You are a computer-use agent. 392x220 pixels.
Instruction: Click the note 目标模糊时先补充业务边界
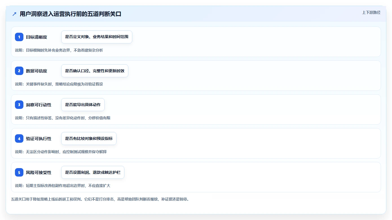click(x=48, y=50)
